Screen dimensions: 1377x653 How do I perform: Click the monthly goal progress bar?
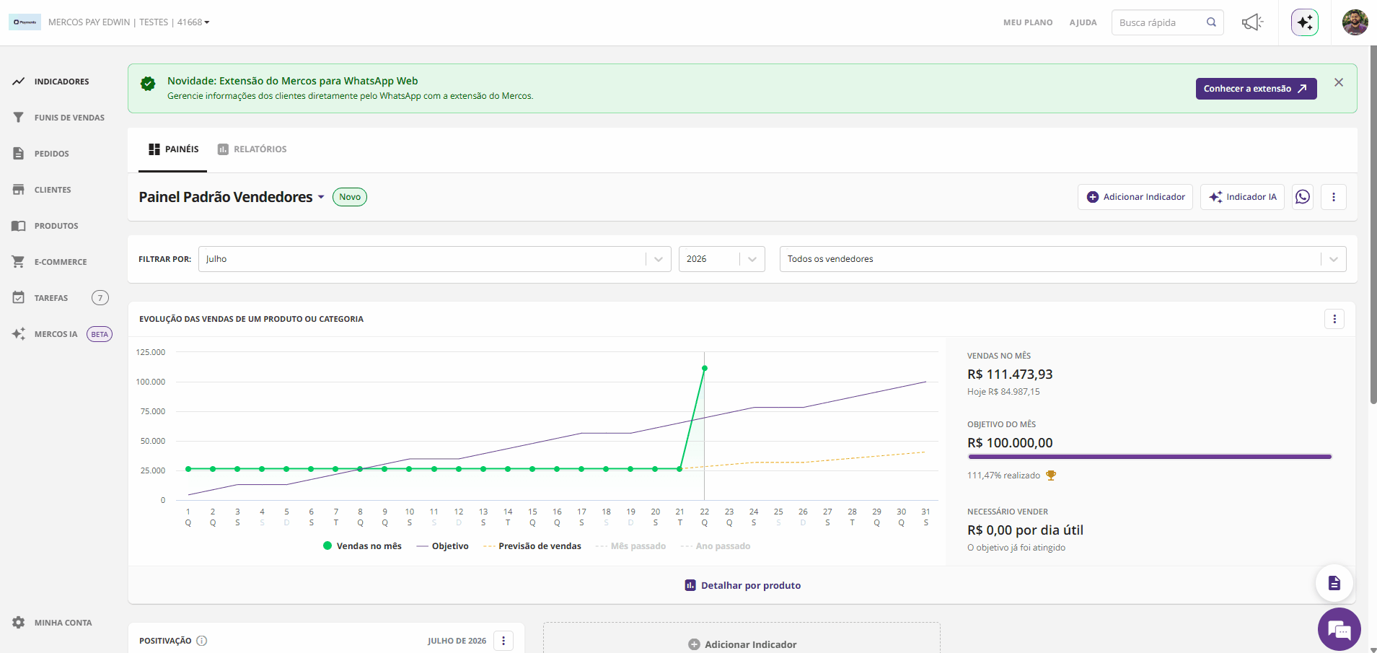pos(1149,457)
